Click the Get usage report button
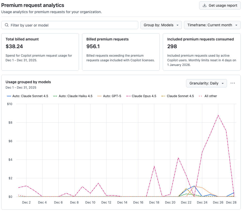The height and width of the screenshot is (211, 242). click(x=220, y=5)
